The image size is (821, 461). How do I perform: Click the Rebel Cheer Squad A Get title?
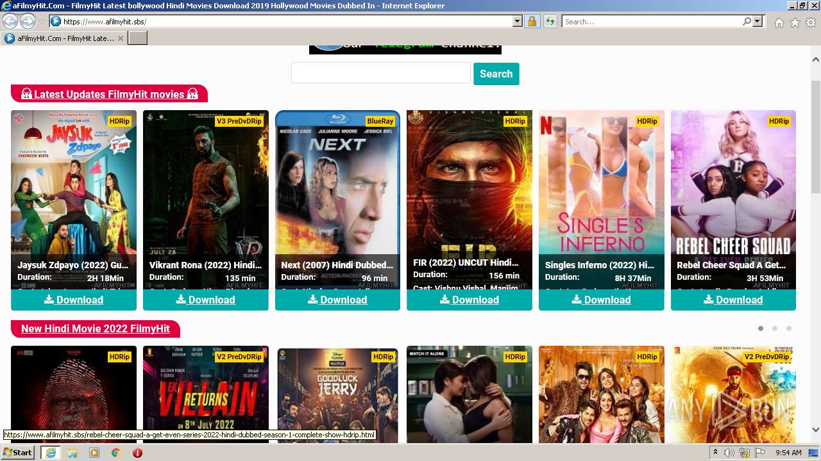(x=731, y=265)
